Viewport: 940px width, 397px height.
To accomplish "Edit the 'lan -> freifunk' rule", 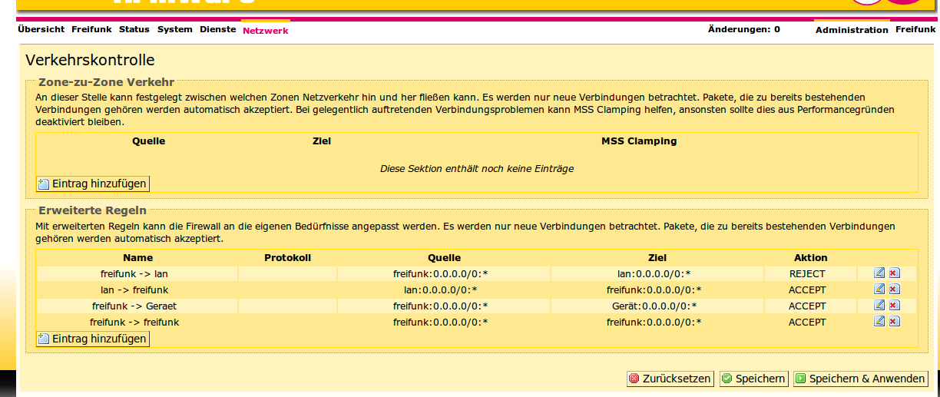I will pyautogui.click(x=879, y=289).
